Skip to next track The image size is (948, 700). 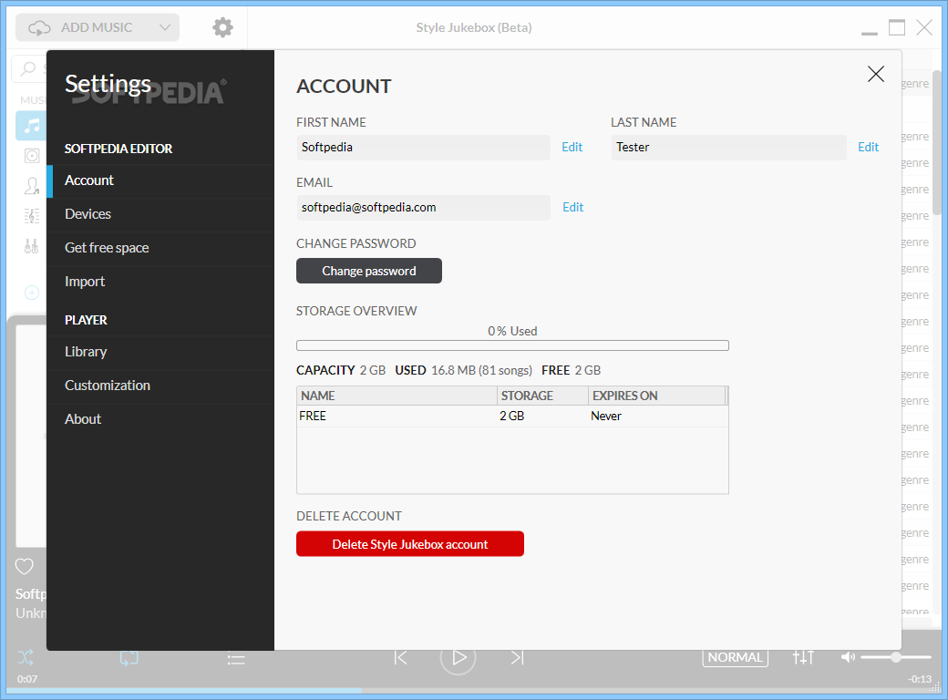(x=517, y=657)
